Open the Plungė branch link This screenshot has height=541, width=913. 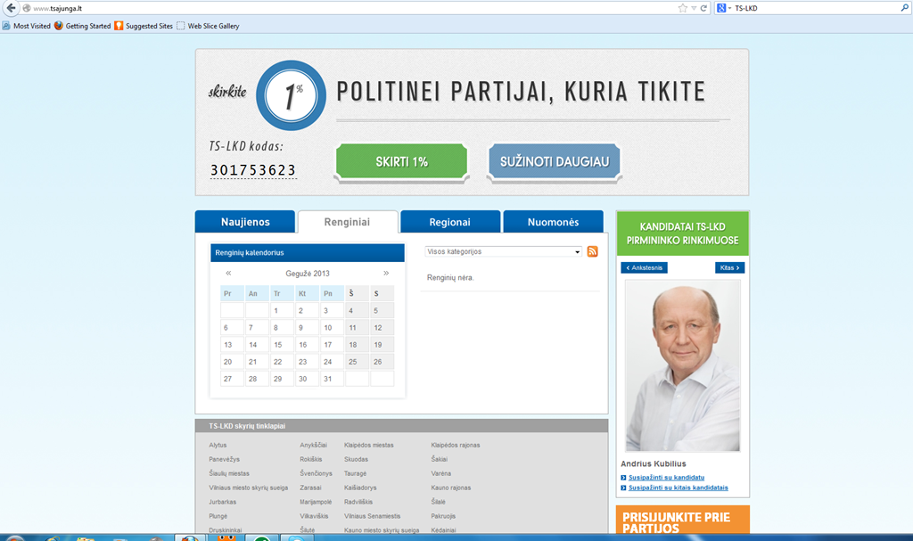pos(218,516)
